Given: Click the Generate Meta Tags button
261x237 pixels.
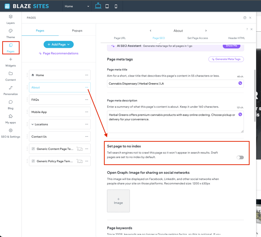Looking at the screenshot, I should pos(226,59).
